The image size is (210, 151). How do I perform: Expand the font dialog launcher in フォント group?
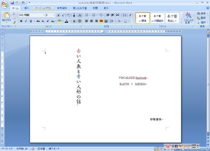pyautogui.click(x=81, y=26)
